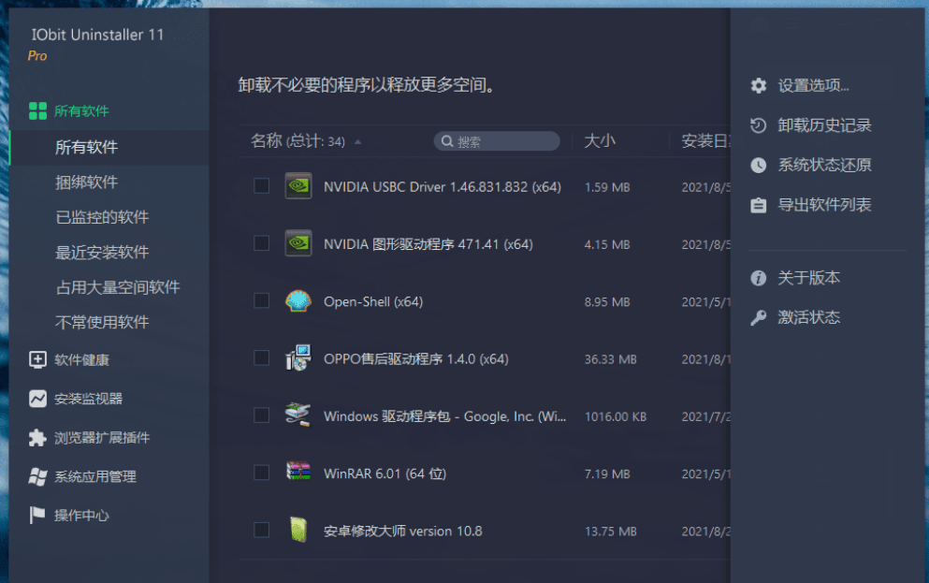929x583 pixels.
Task: Click the 13.75 MB size value
Action: [611, 532]
